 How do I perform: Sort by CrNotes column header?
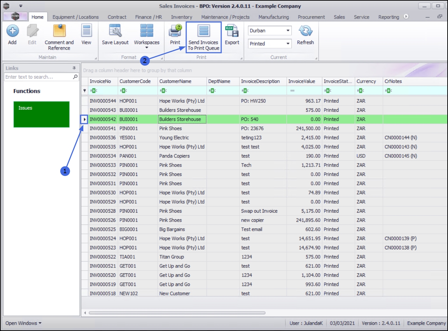coord(415,81)
